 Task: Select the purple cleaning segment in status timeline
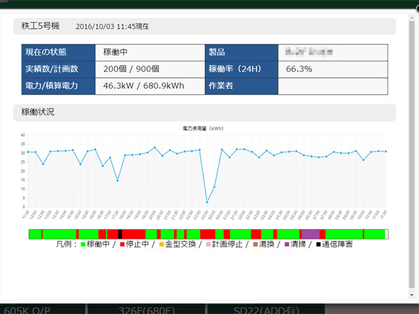click(310, 234)
